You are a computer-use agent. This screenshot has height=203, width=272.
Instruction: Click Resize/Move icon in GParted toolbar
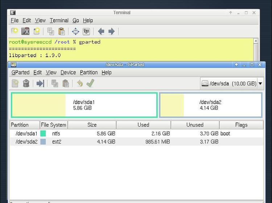tap(40, 83)
